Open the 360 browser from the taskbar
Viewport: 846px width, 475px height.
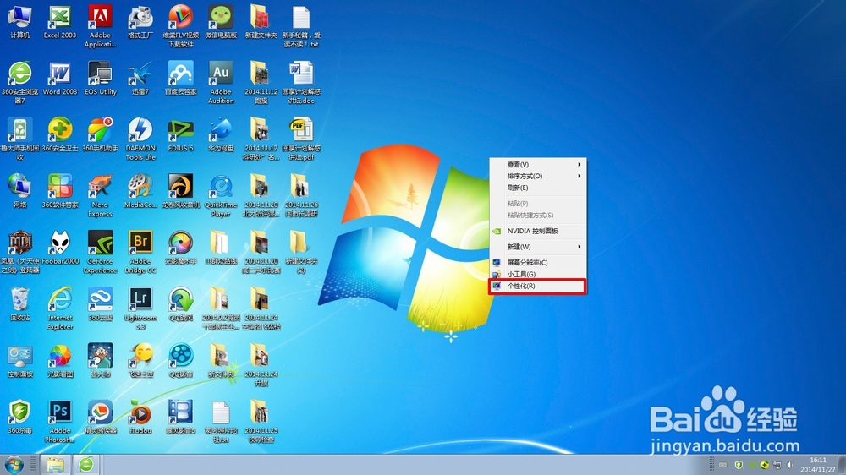click(x=86, y=465)
